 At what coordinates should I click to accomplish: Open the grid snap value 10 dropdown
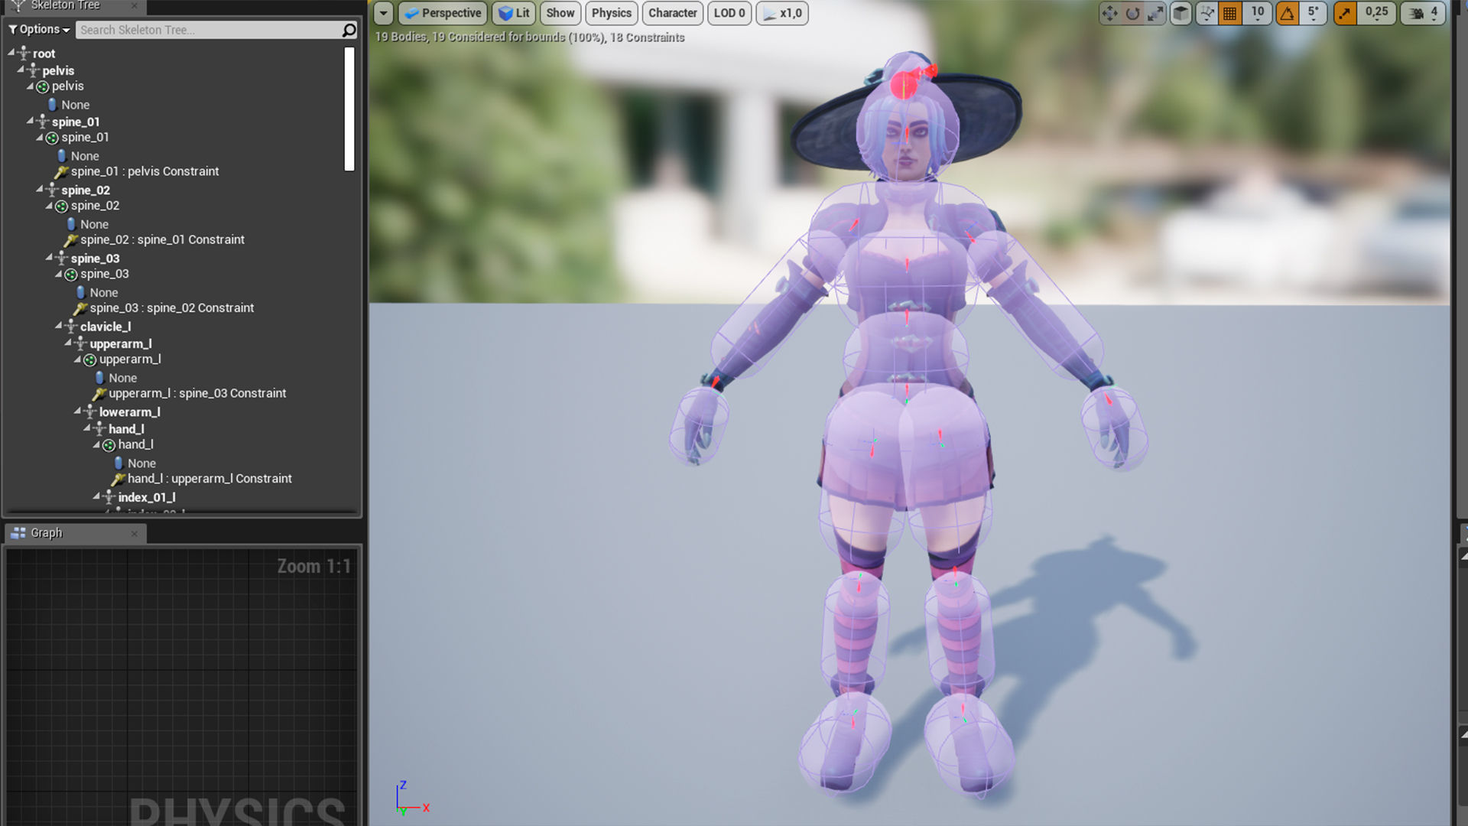pyautogui.click(x=1258, y=13)
